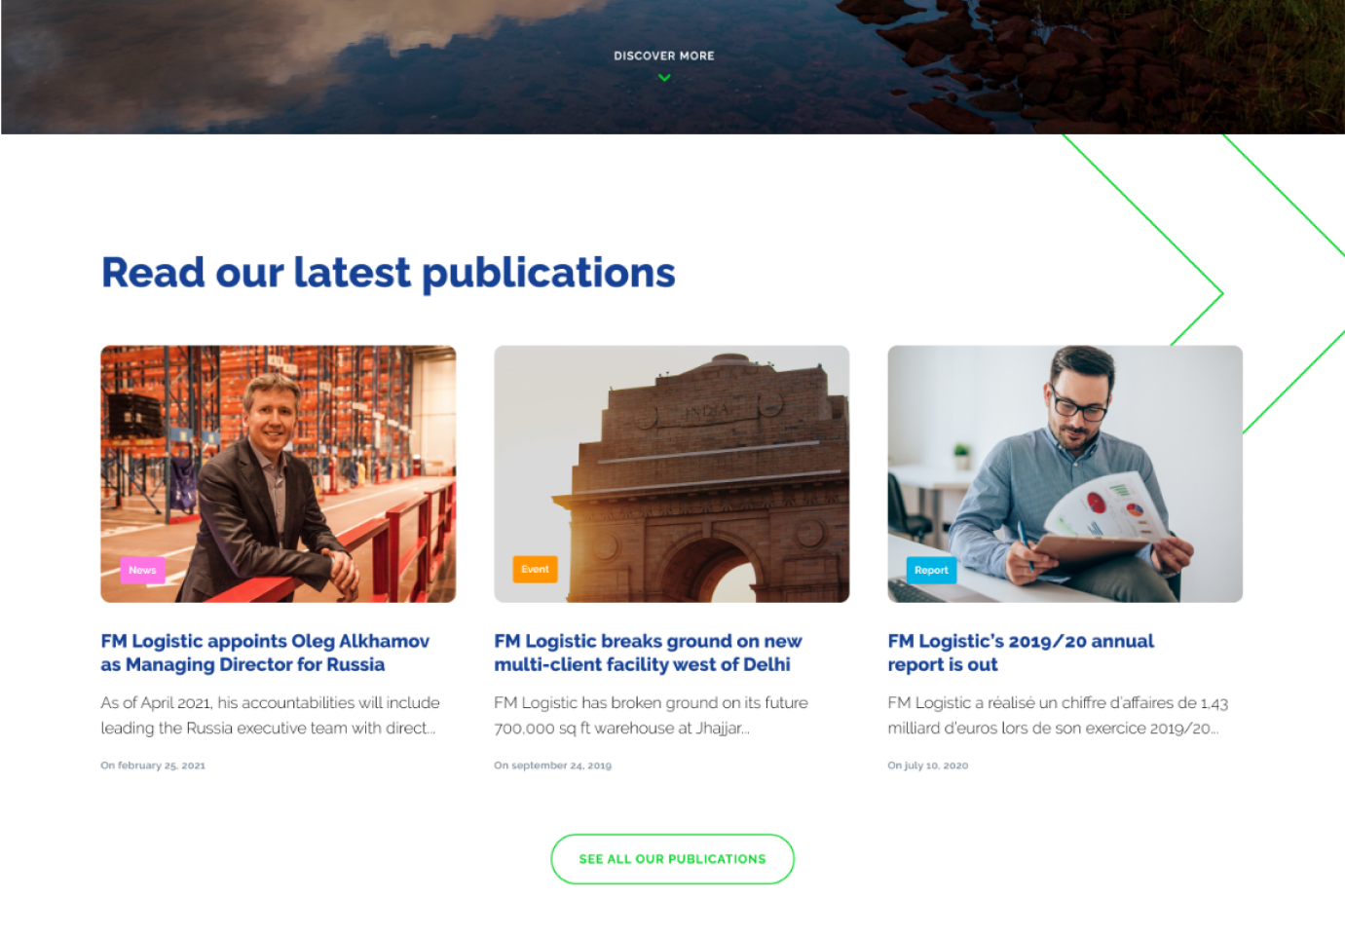The height and width of the screenshot is (935, 1345).
Task: Click the date July 10, 2020
Action: pos(927,766)
